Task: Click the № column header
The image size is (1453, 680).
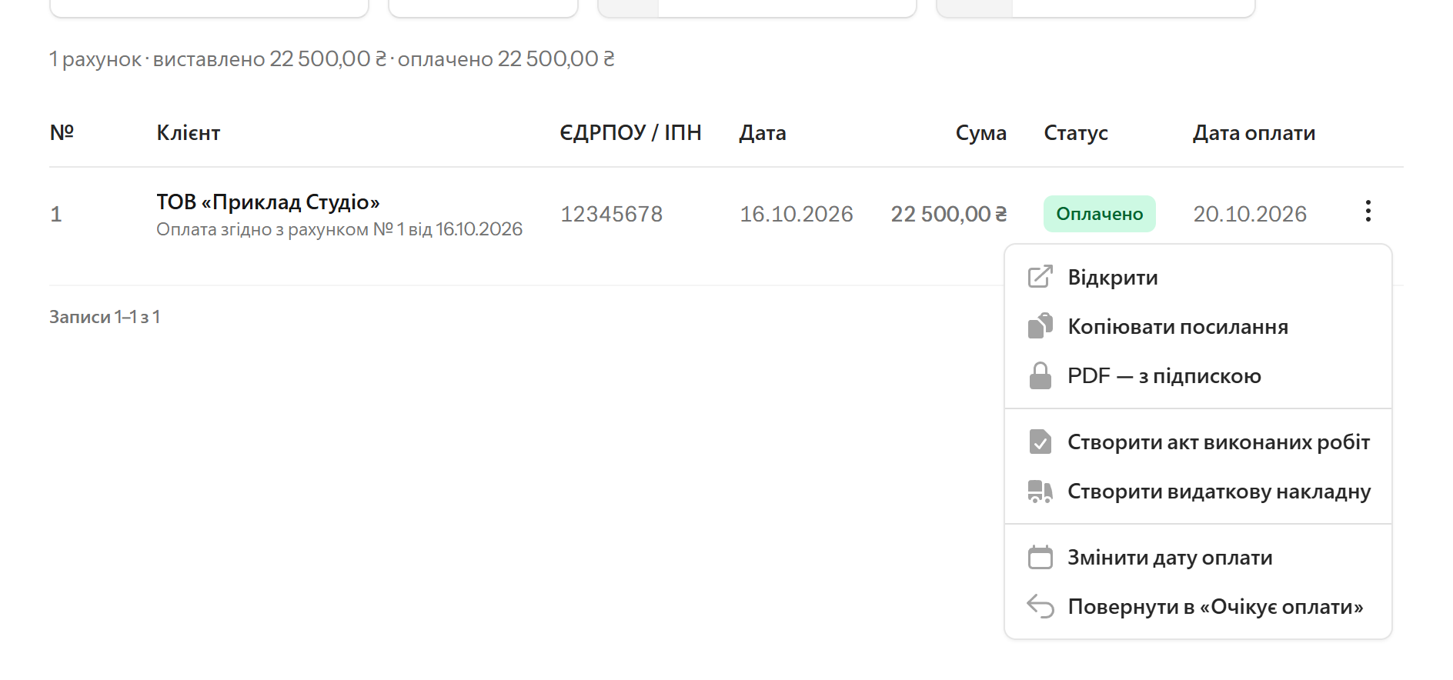Action: click(62, 132)
